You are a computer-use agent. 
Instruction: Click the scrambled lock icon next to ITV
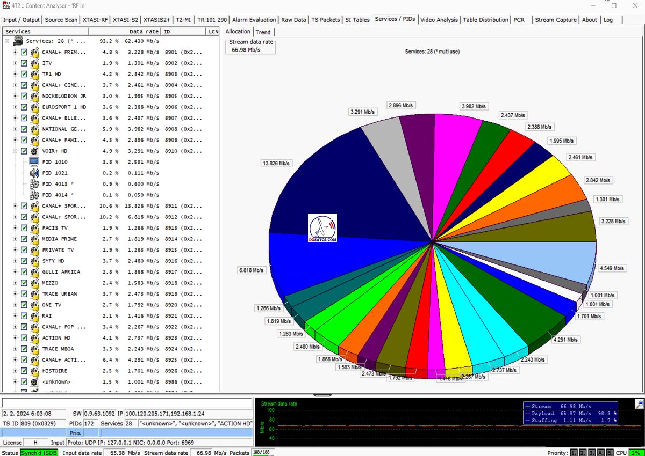(x=34, y=63)
